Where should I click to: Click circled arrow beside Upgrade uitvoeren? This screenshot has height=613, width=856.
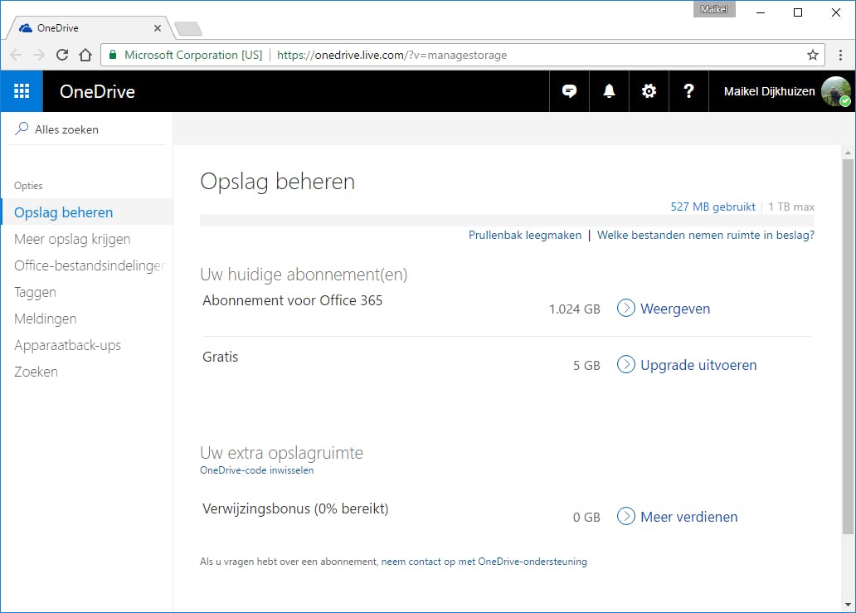coord(626,365)
